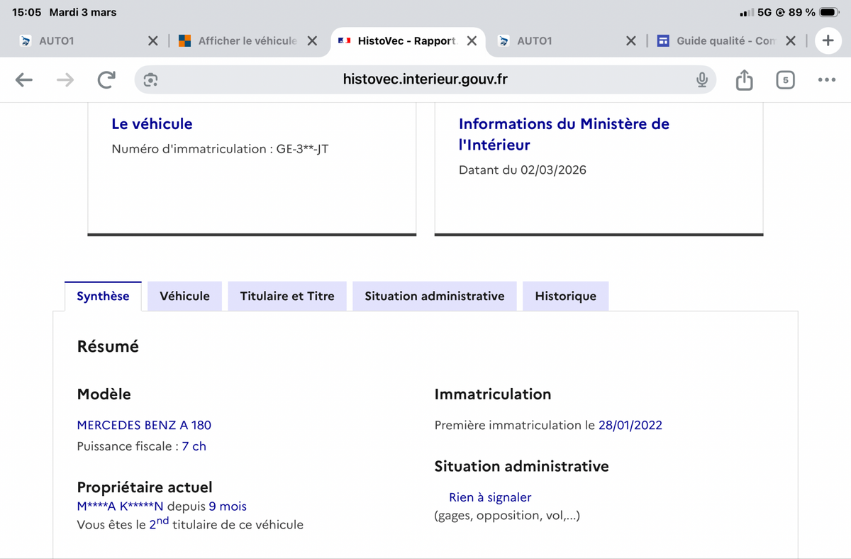851x559 pixels.
Task: Go to the Historique tab
Action: (x=565, y=296)
